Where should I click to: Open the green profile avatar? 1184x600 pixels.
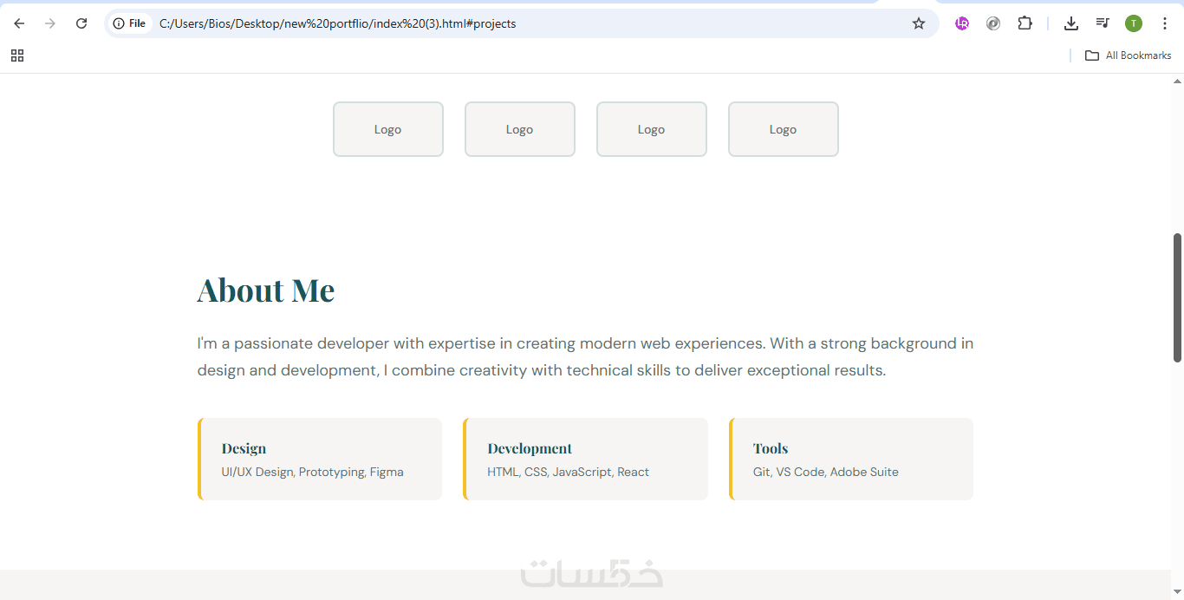[1134, 23]
